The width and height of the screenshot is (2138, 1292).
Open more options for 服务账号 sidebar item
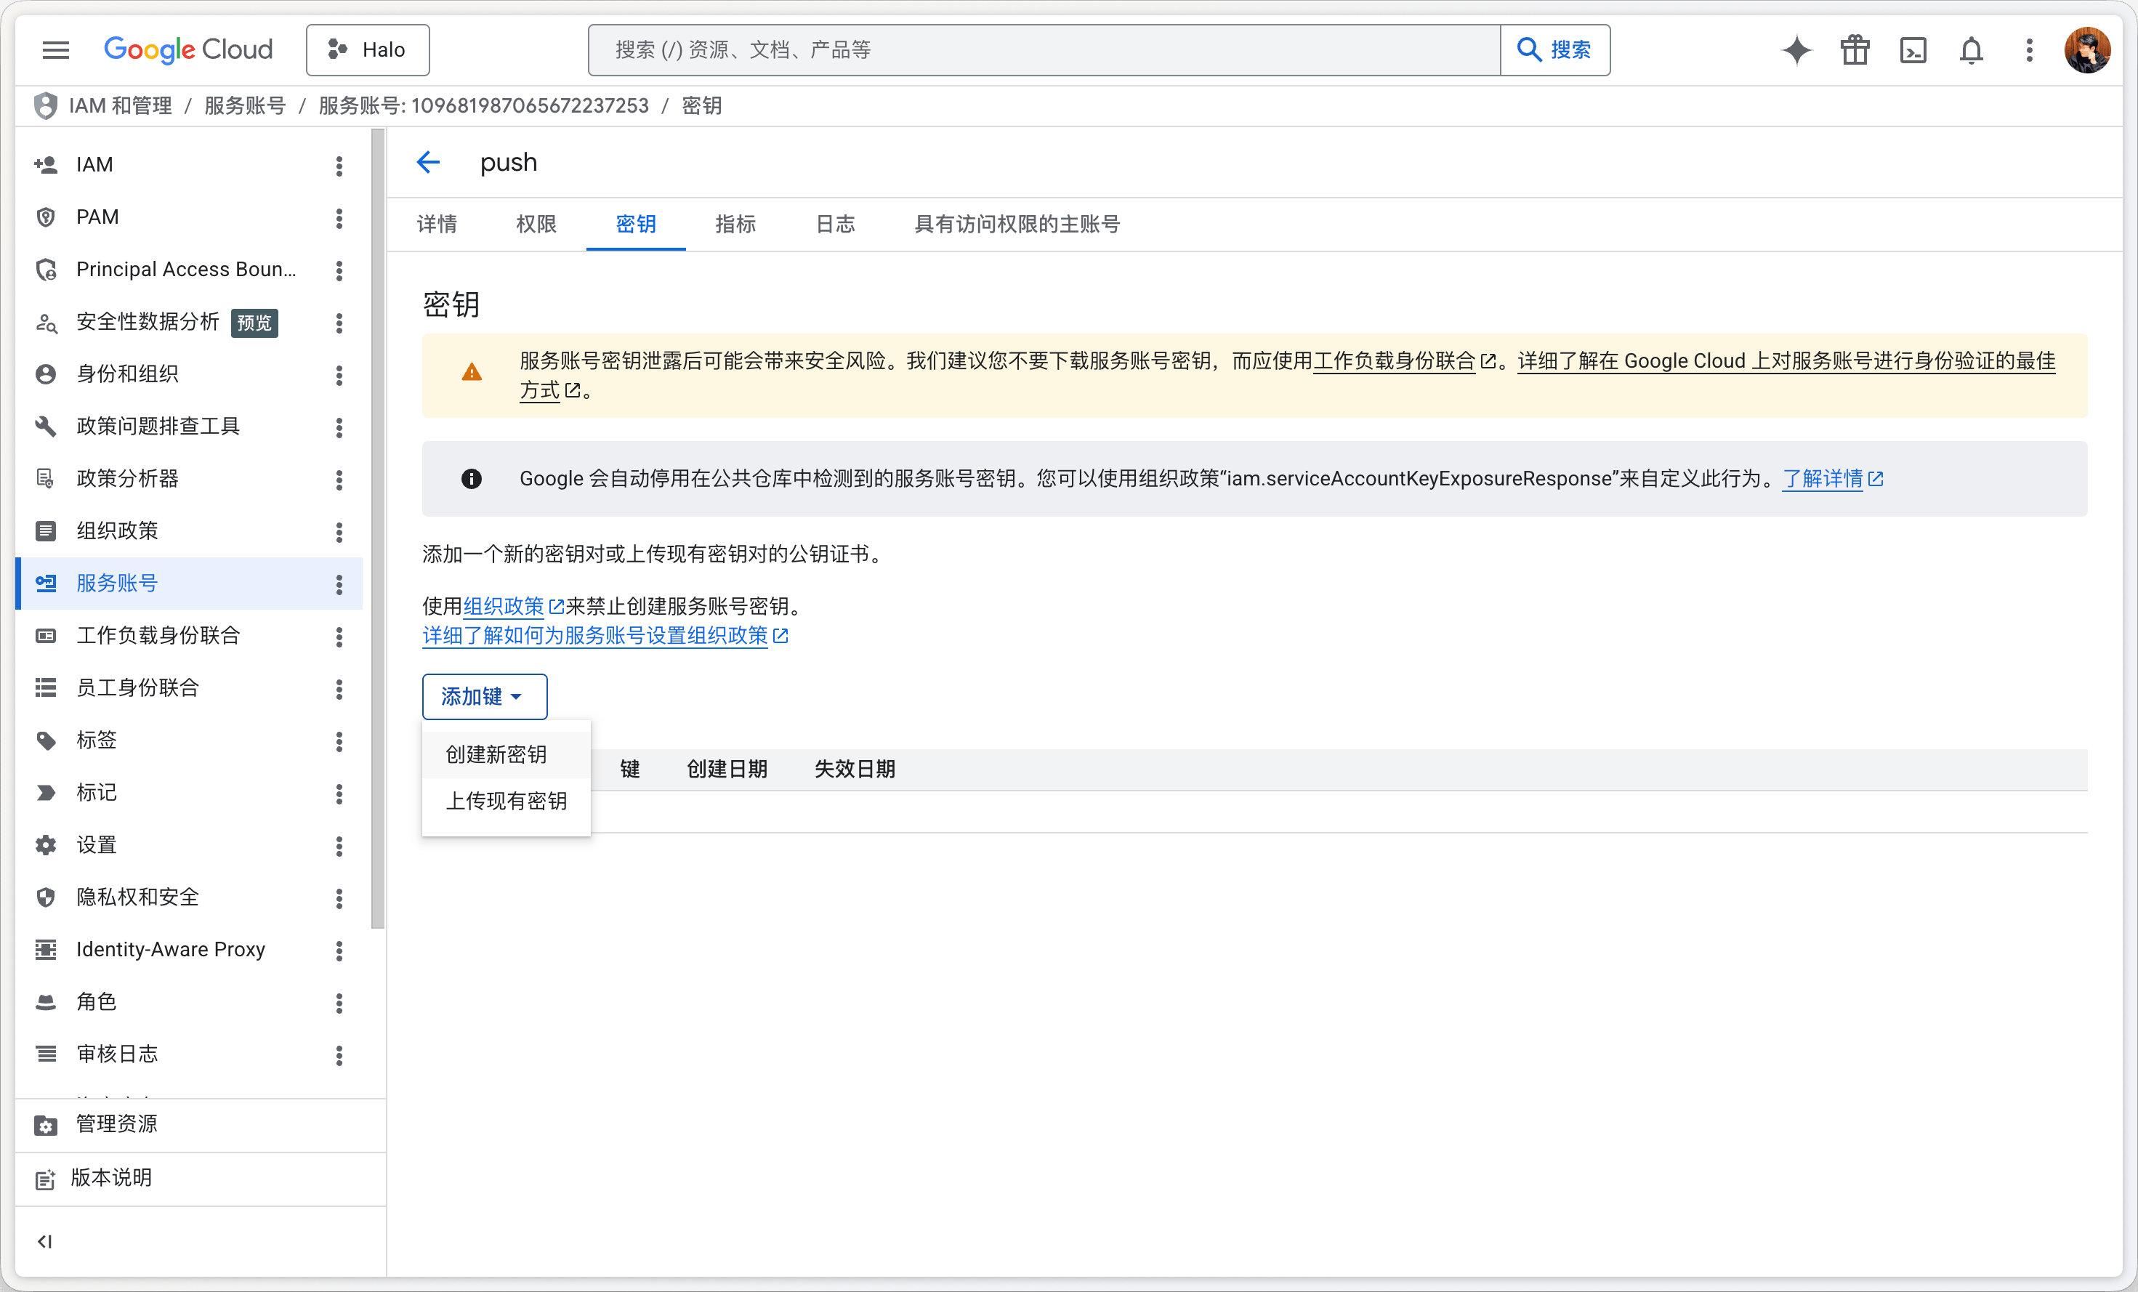(339, 584)
